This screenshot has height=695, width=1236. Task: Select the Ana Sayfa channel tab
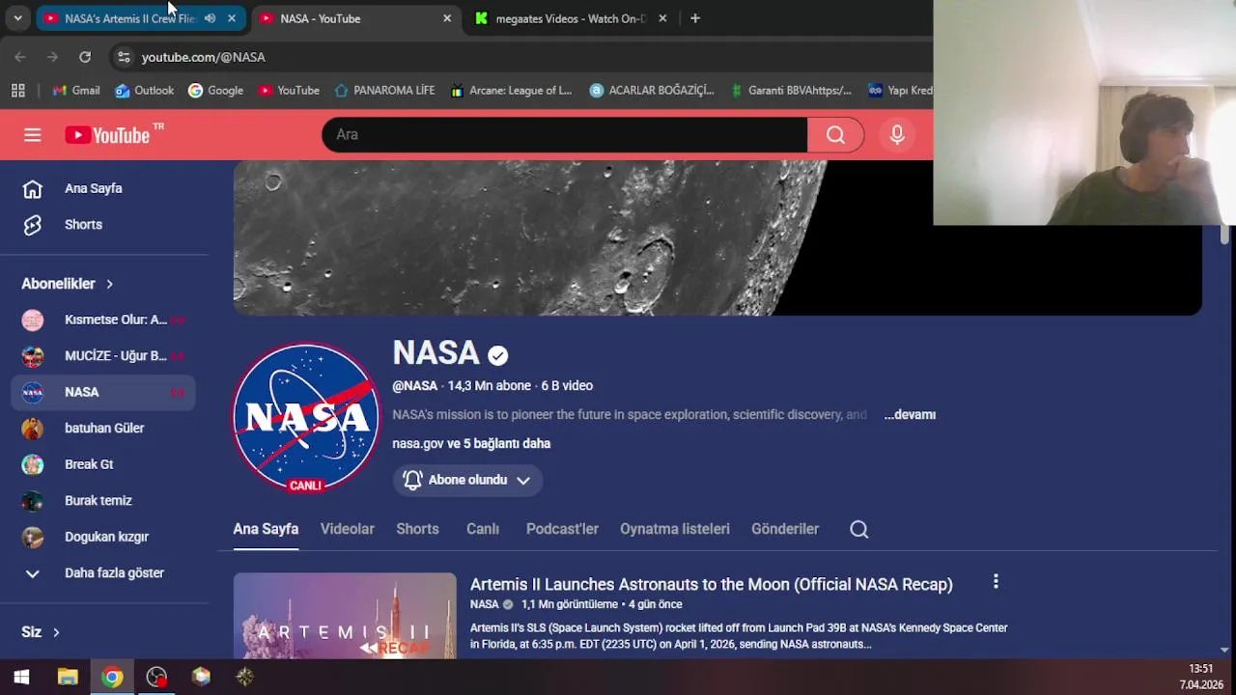[266, 529]
